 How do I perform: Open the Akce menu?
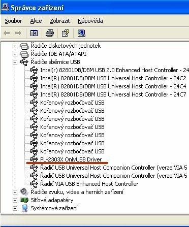pos(36,21)
